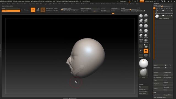
Task: Click the Duplicate button
Action: tap(158, 84)
